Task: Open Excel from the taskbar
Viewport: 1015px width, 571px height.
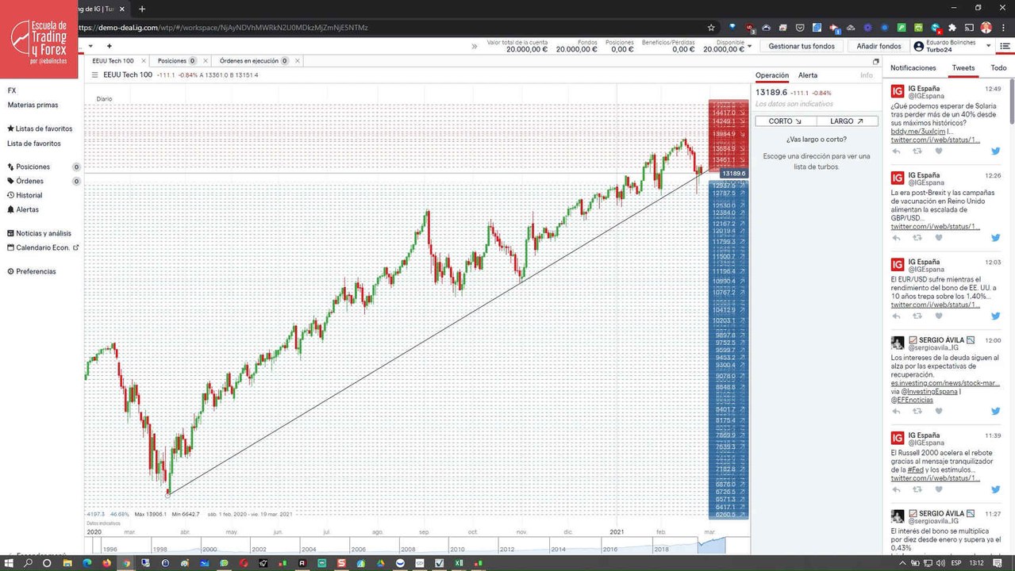Action: tap(459, 562)
